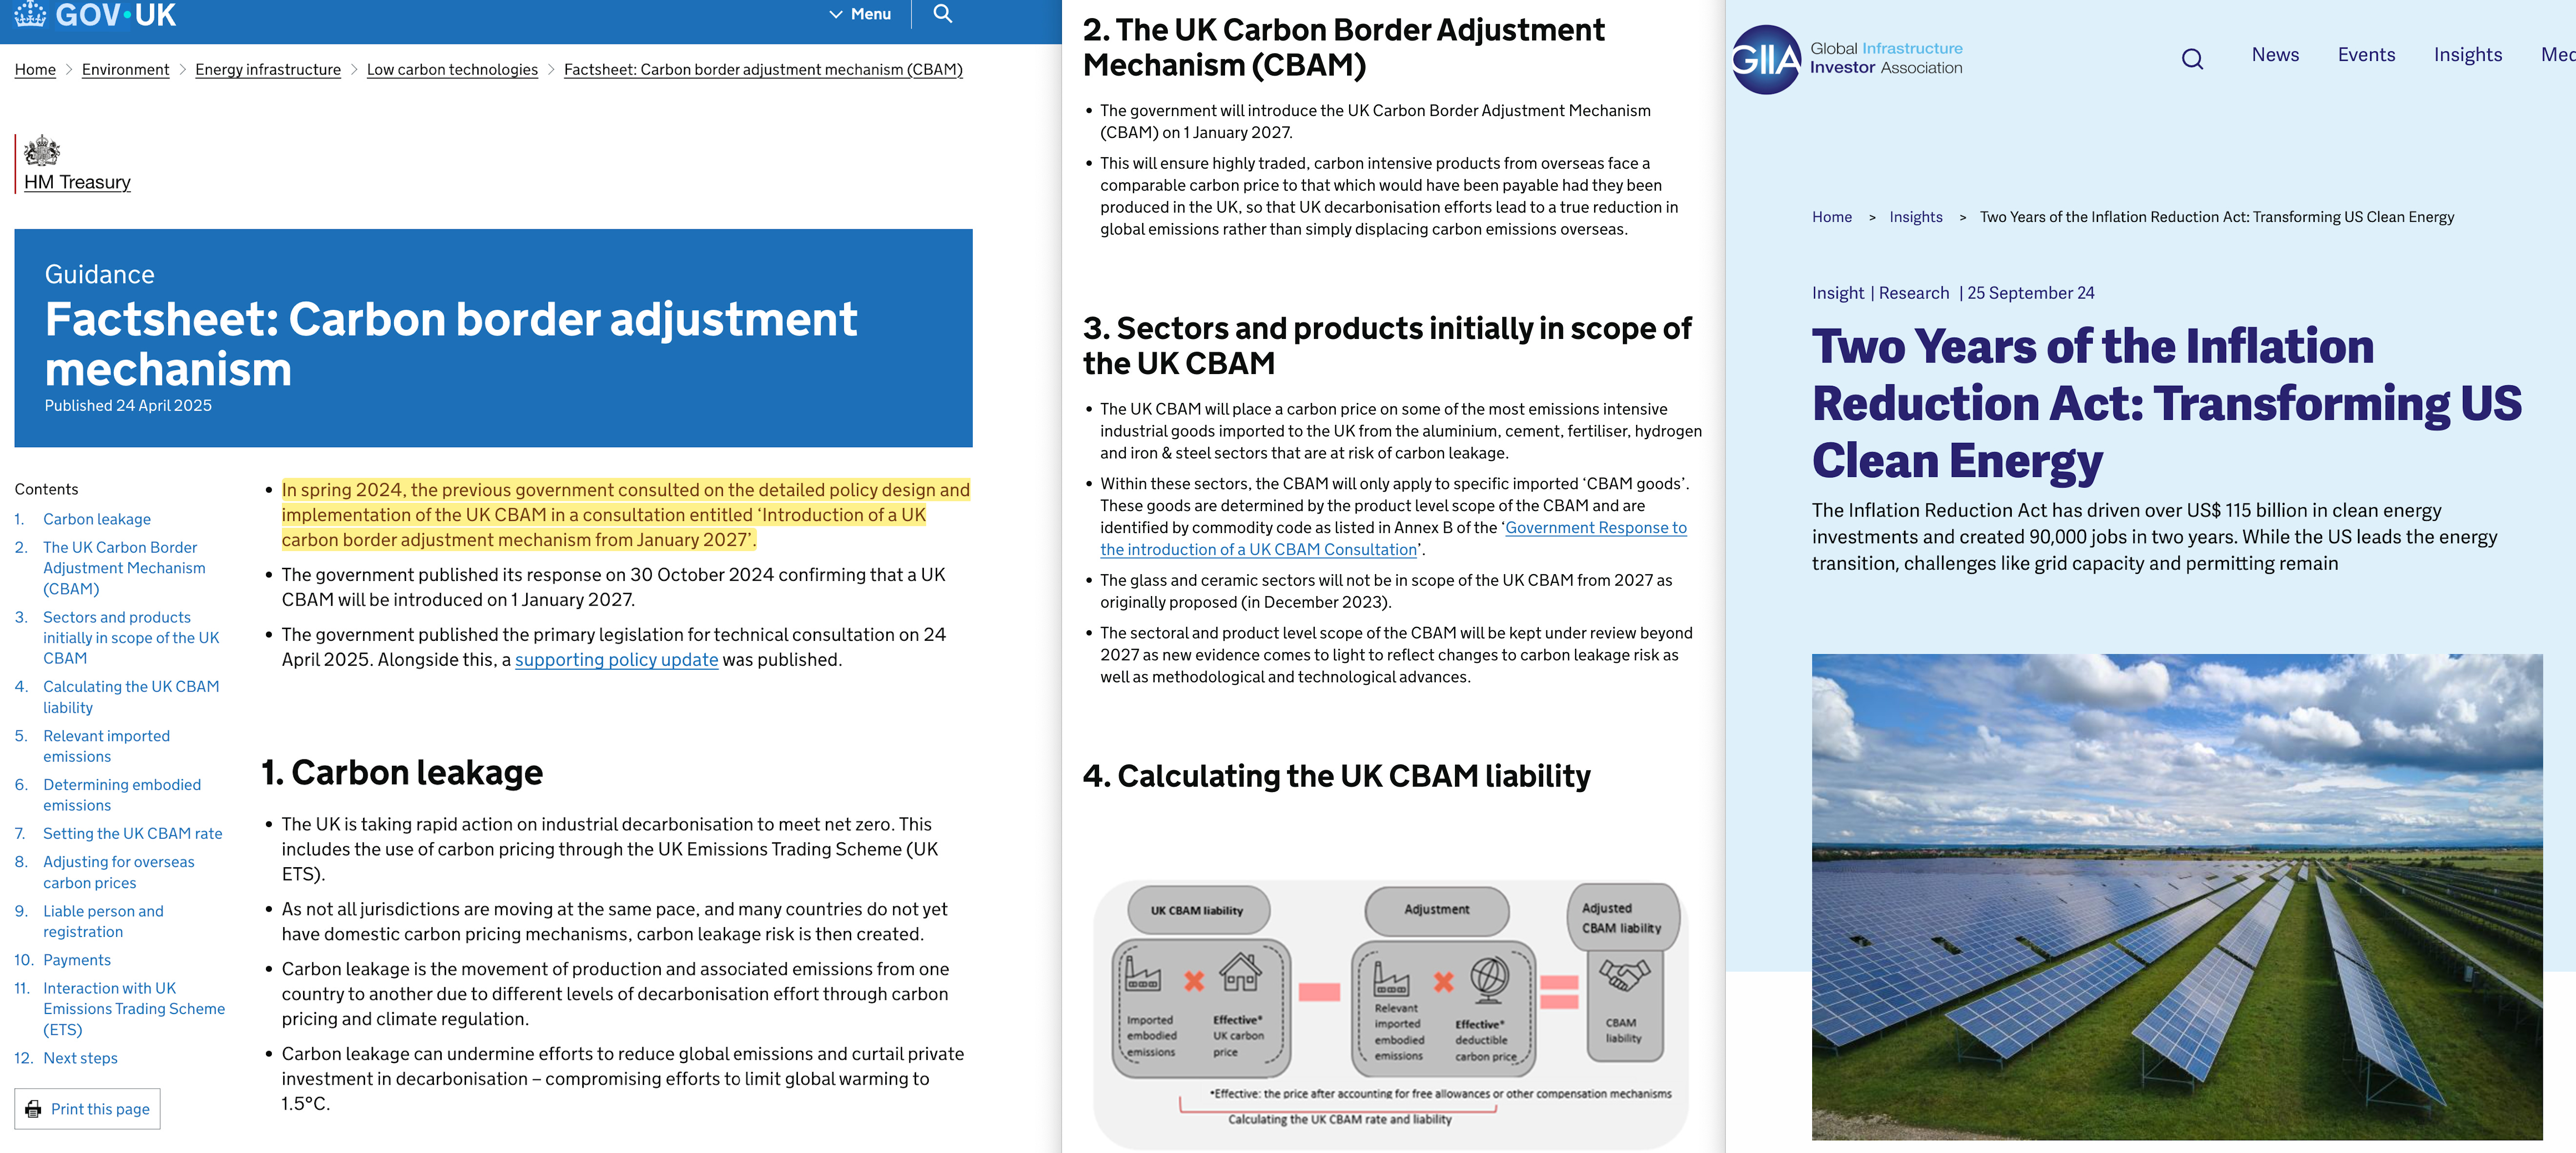Jump to Carbon leakage contents entry
This screenshot has height=1153, width=2576.
coord(96,519)
